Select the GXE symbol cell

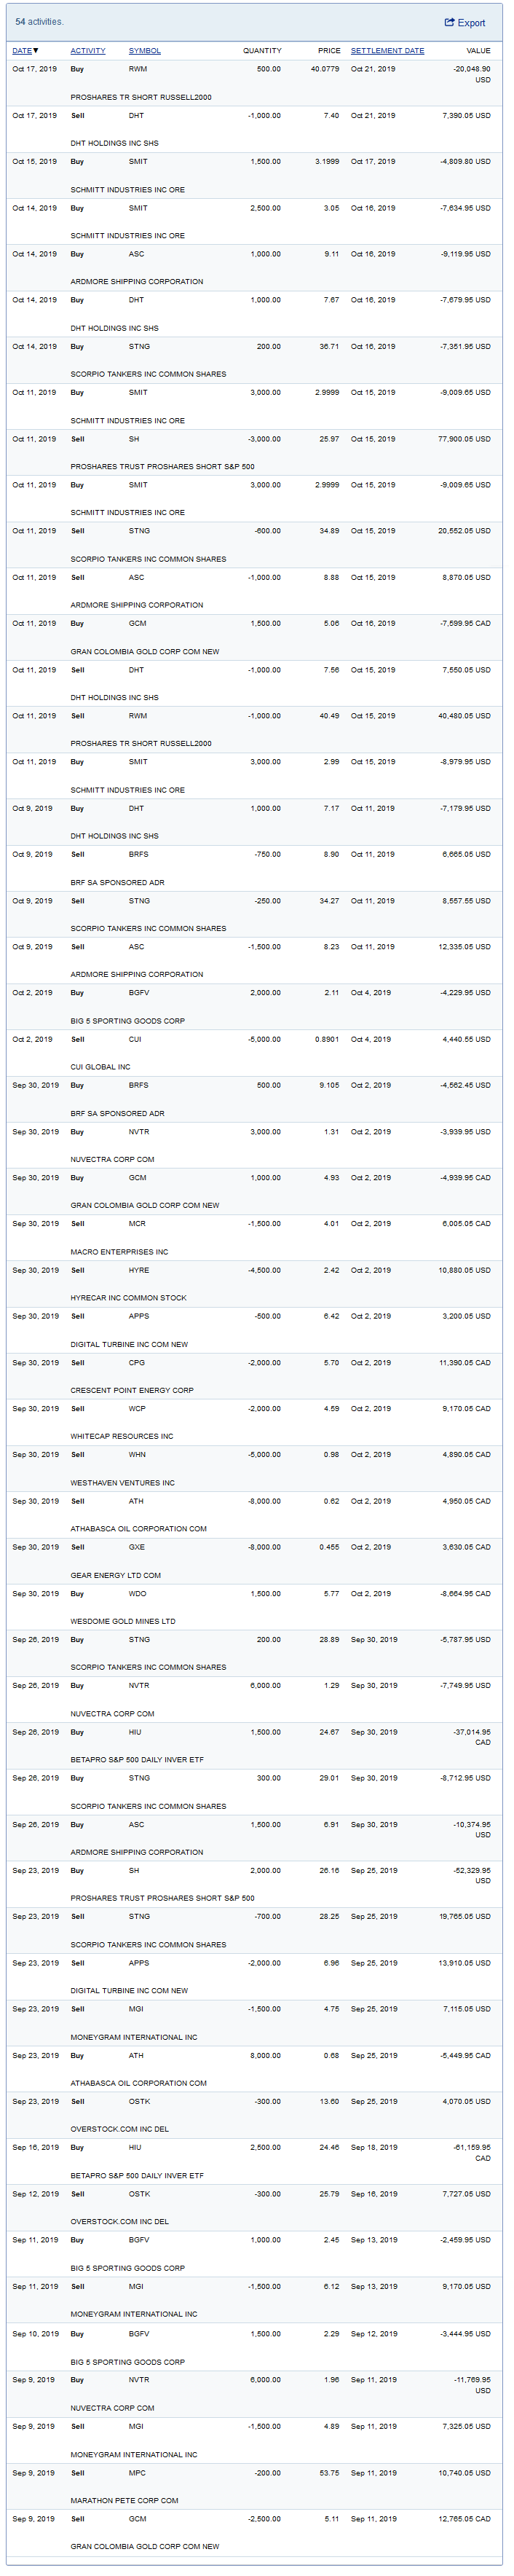point(137,1547)
